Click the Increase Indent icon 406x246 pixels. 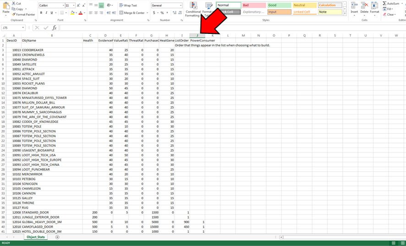[x=114, y=13]
